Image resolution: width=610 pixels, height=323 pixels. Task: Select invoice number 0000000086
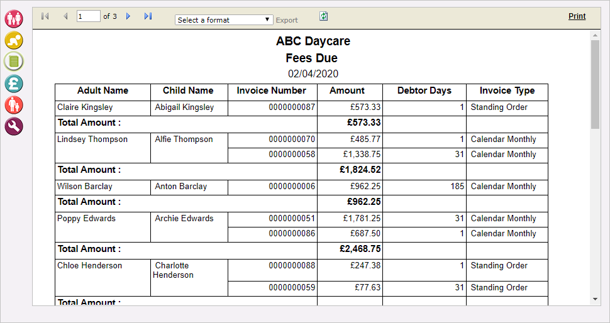[x=292, y=234]
